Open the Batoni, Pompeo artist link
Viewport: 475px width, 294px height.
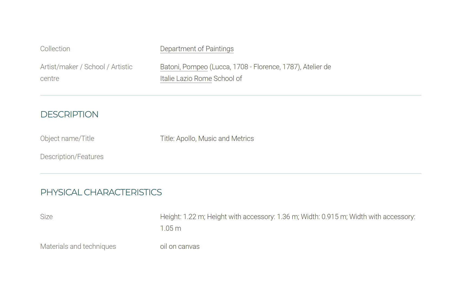pyautogui.click(x=184, y=67)
